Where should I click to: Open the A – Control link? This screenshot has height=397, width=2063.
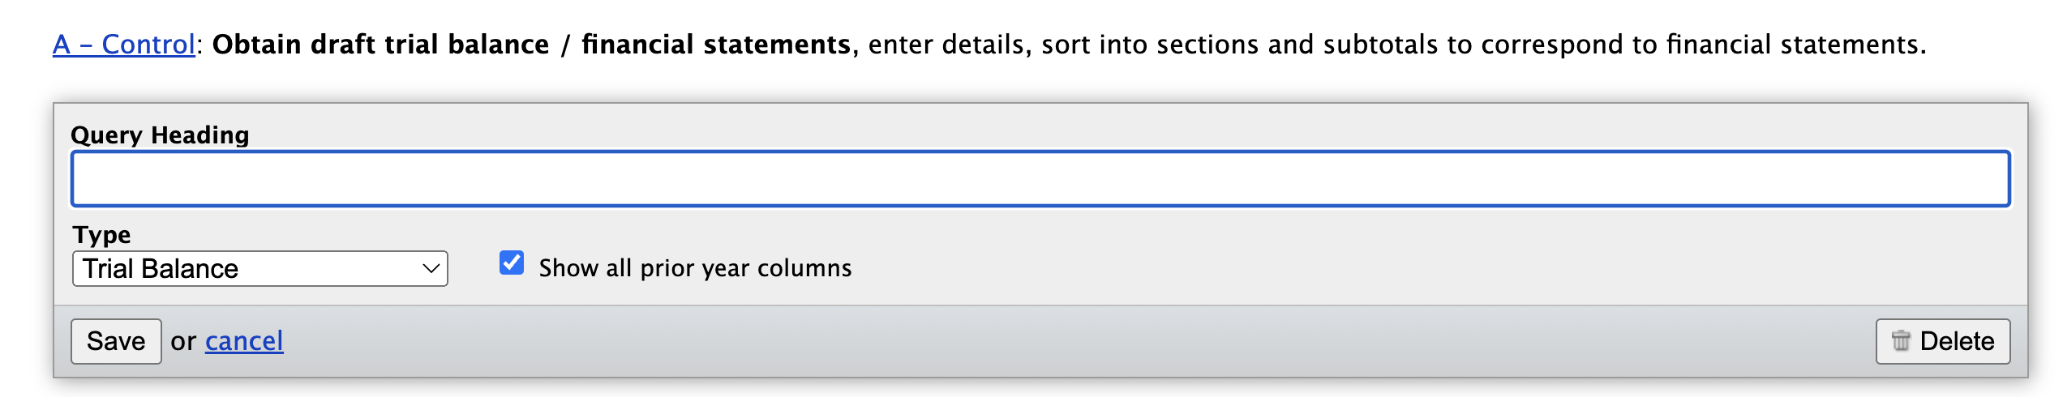(124, 45)
